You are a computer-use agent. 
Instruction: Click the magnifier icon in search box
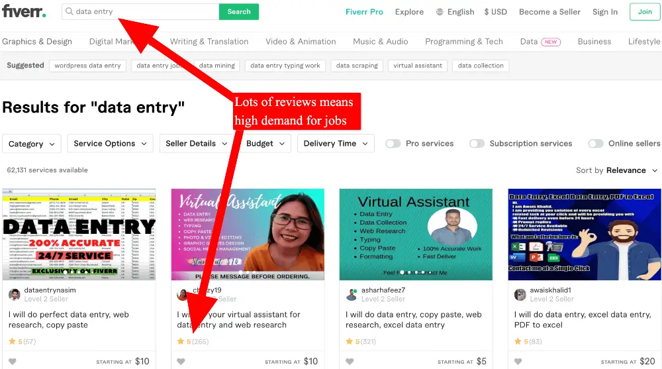pos(70,11)
